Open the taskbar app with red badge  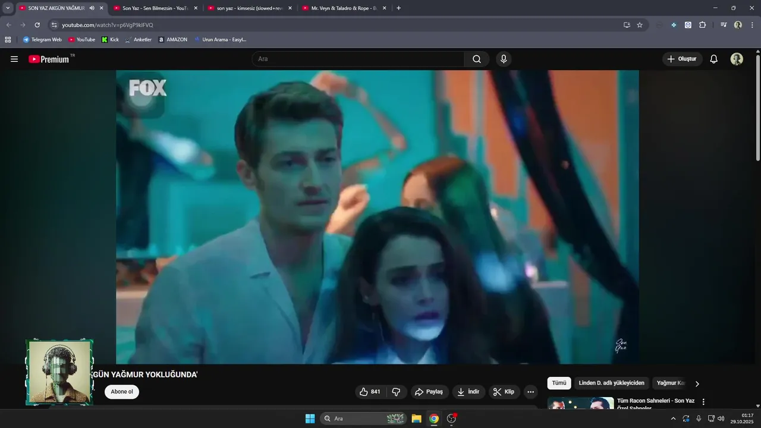tap(452, 418)
